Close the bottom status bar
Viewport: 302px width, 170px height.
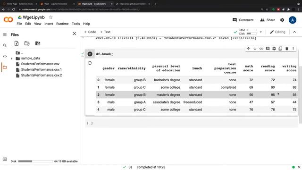(x=299, y=167)
